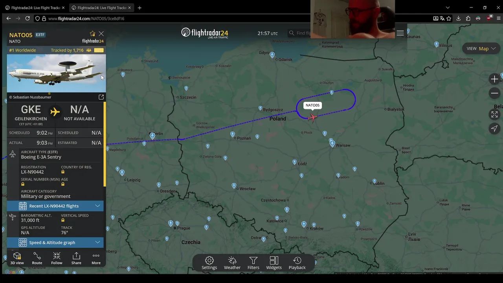Image resolution: width=503 pixels, height=283 pixels.
Task: Select the Vilnius airport marker
Action: [436, 44]
